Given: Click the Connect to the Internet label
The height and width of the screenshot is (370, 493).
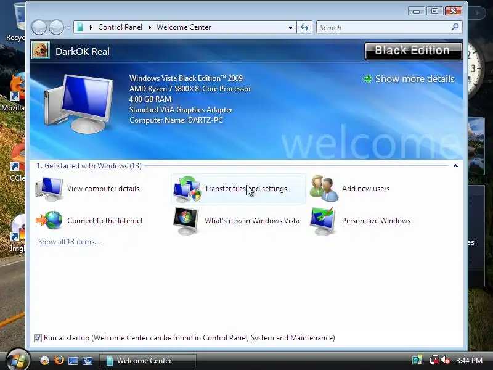Looking at the screenshot, I should point(105,221).
